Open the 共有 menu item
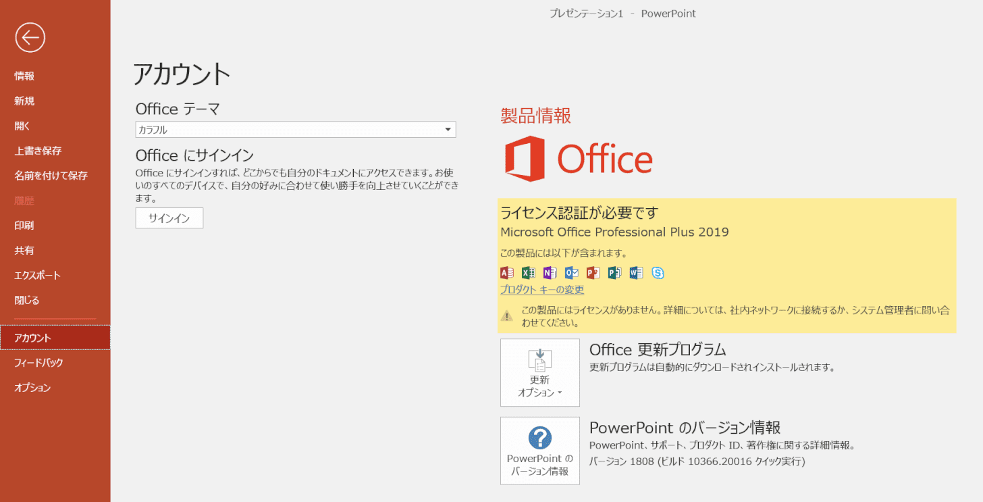Viewport: 983px width, 502px height. (55, 251)
